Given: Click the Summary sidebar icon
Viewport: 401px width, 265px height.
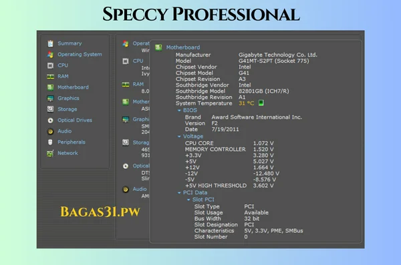Looking at the screenshot, I should click(50, 43).
